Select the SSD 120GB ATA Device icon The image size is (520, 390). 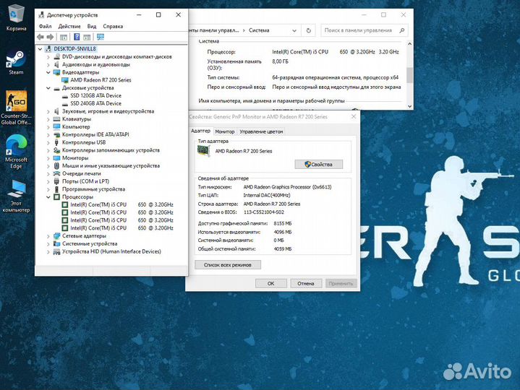coord(65,96)
